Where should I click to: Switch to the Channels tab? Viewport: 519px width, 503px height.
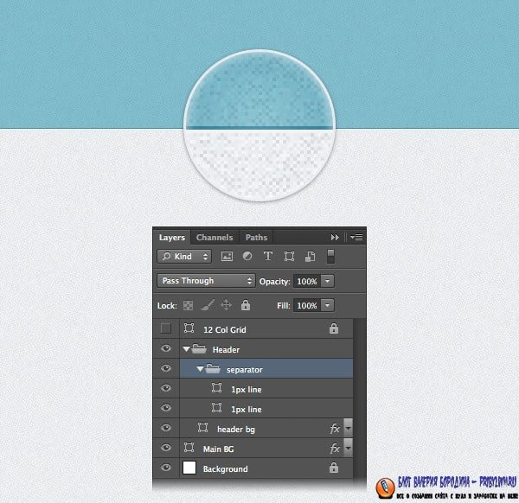pos(215,238)
